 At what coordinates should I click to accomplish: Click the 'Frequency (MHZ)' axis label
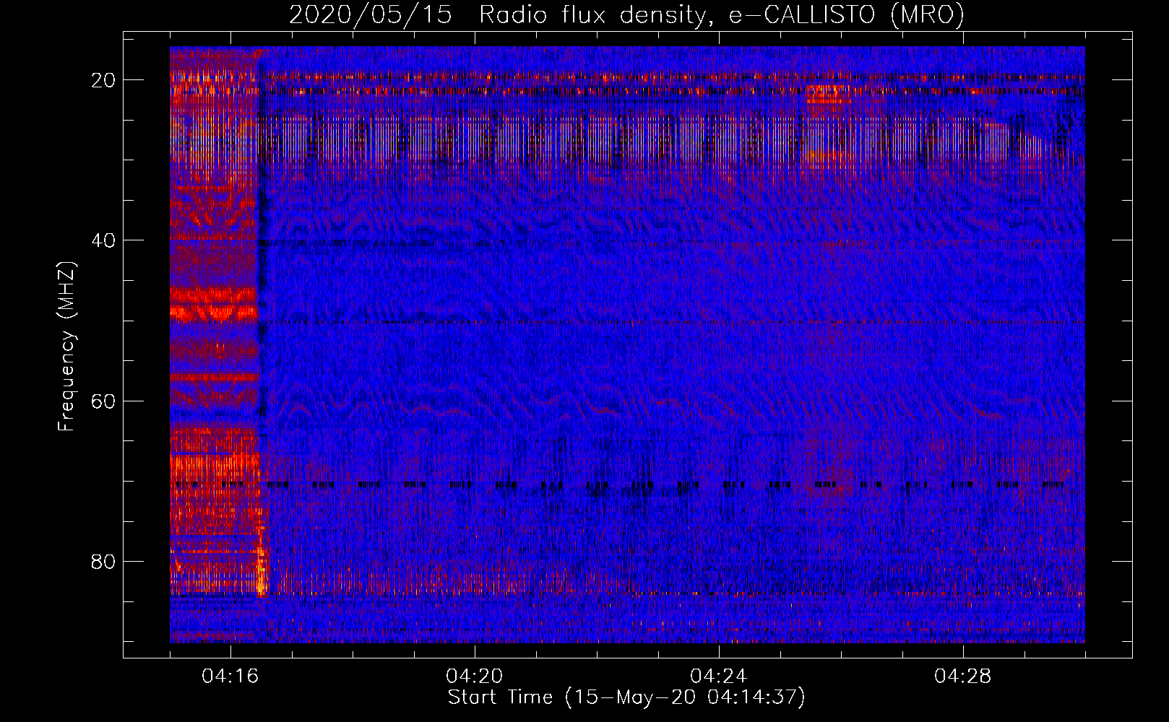point(66,347)
